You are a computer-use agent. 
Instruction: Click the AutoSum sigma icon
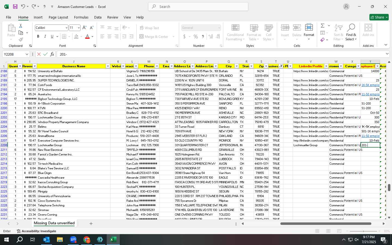(323, 26)
